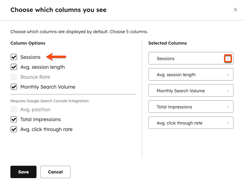Select the Avg. session length selected item

pos(185,75)
